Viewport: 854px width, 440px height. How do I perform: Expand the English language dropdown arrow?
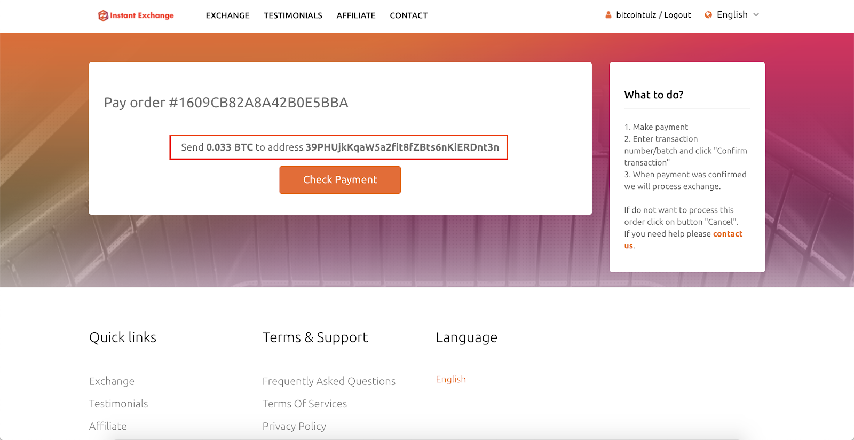(756, 15)
